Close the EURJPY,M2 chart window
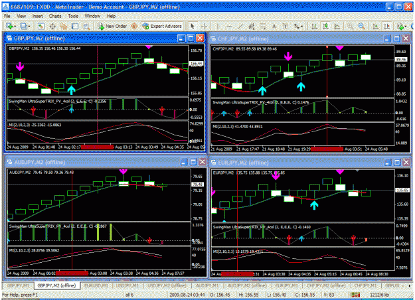 point(406,162)
